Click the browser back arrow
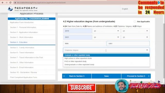165x93 pixels. [3, 3]
